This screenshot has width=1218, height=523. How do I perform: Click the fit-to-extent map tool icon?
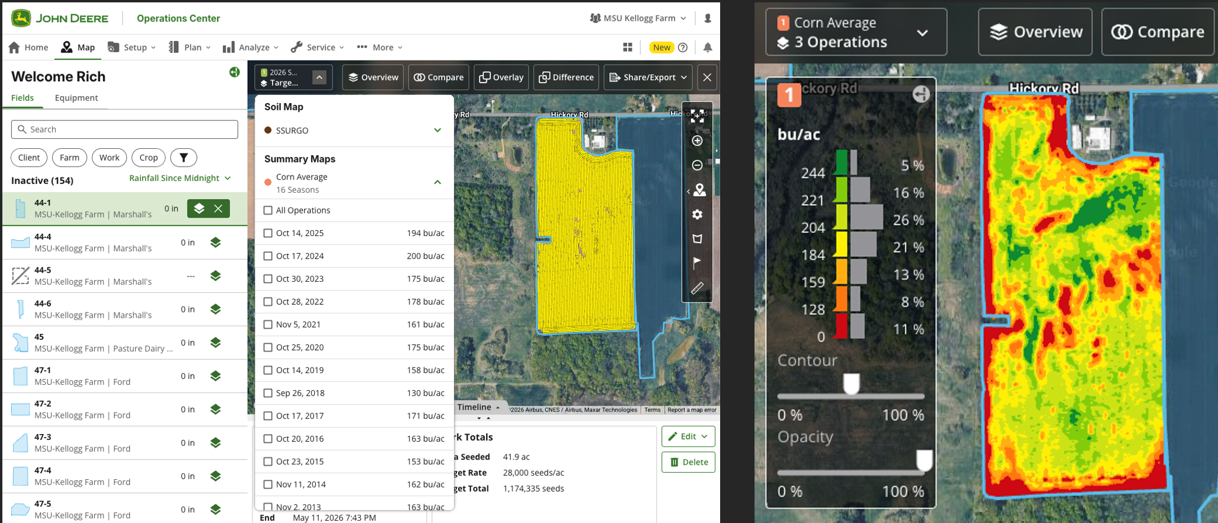pos(698,116)
